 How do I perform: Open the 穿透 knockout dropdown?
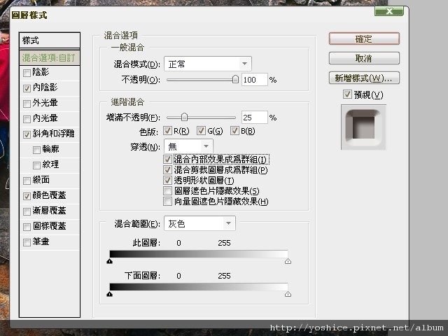[x=188, y=146]
